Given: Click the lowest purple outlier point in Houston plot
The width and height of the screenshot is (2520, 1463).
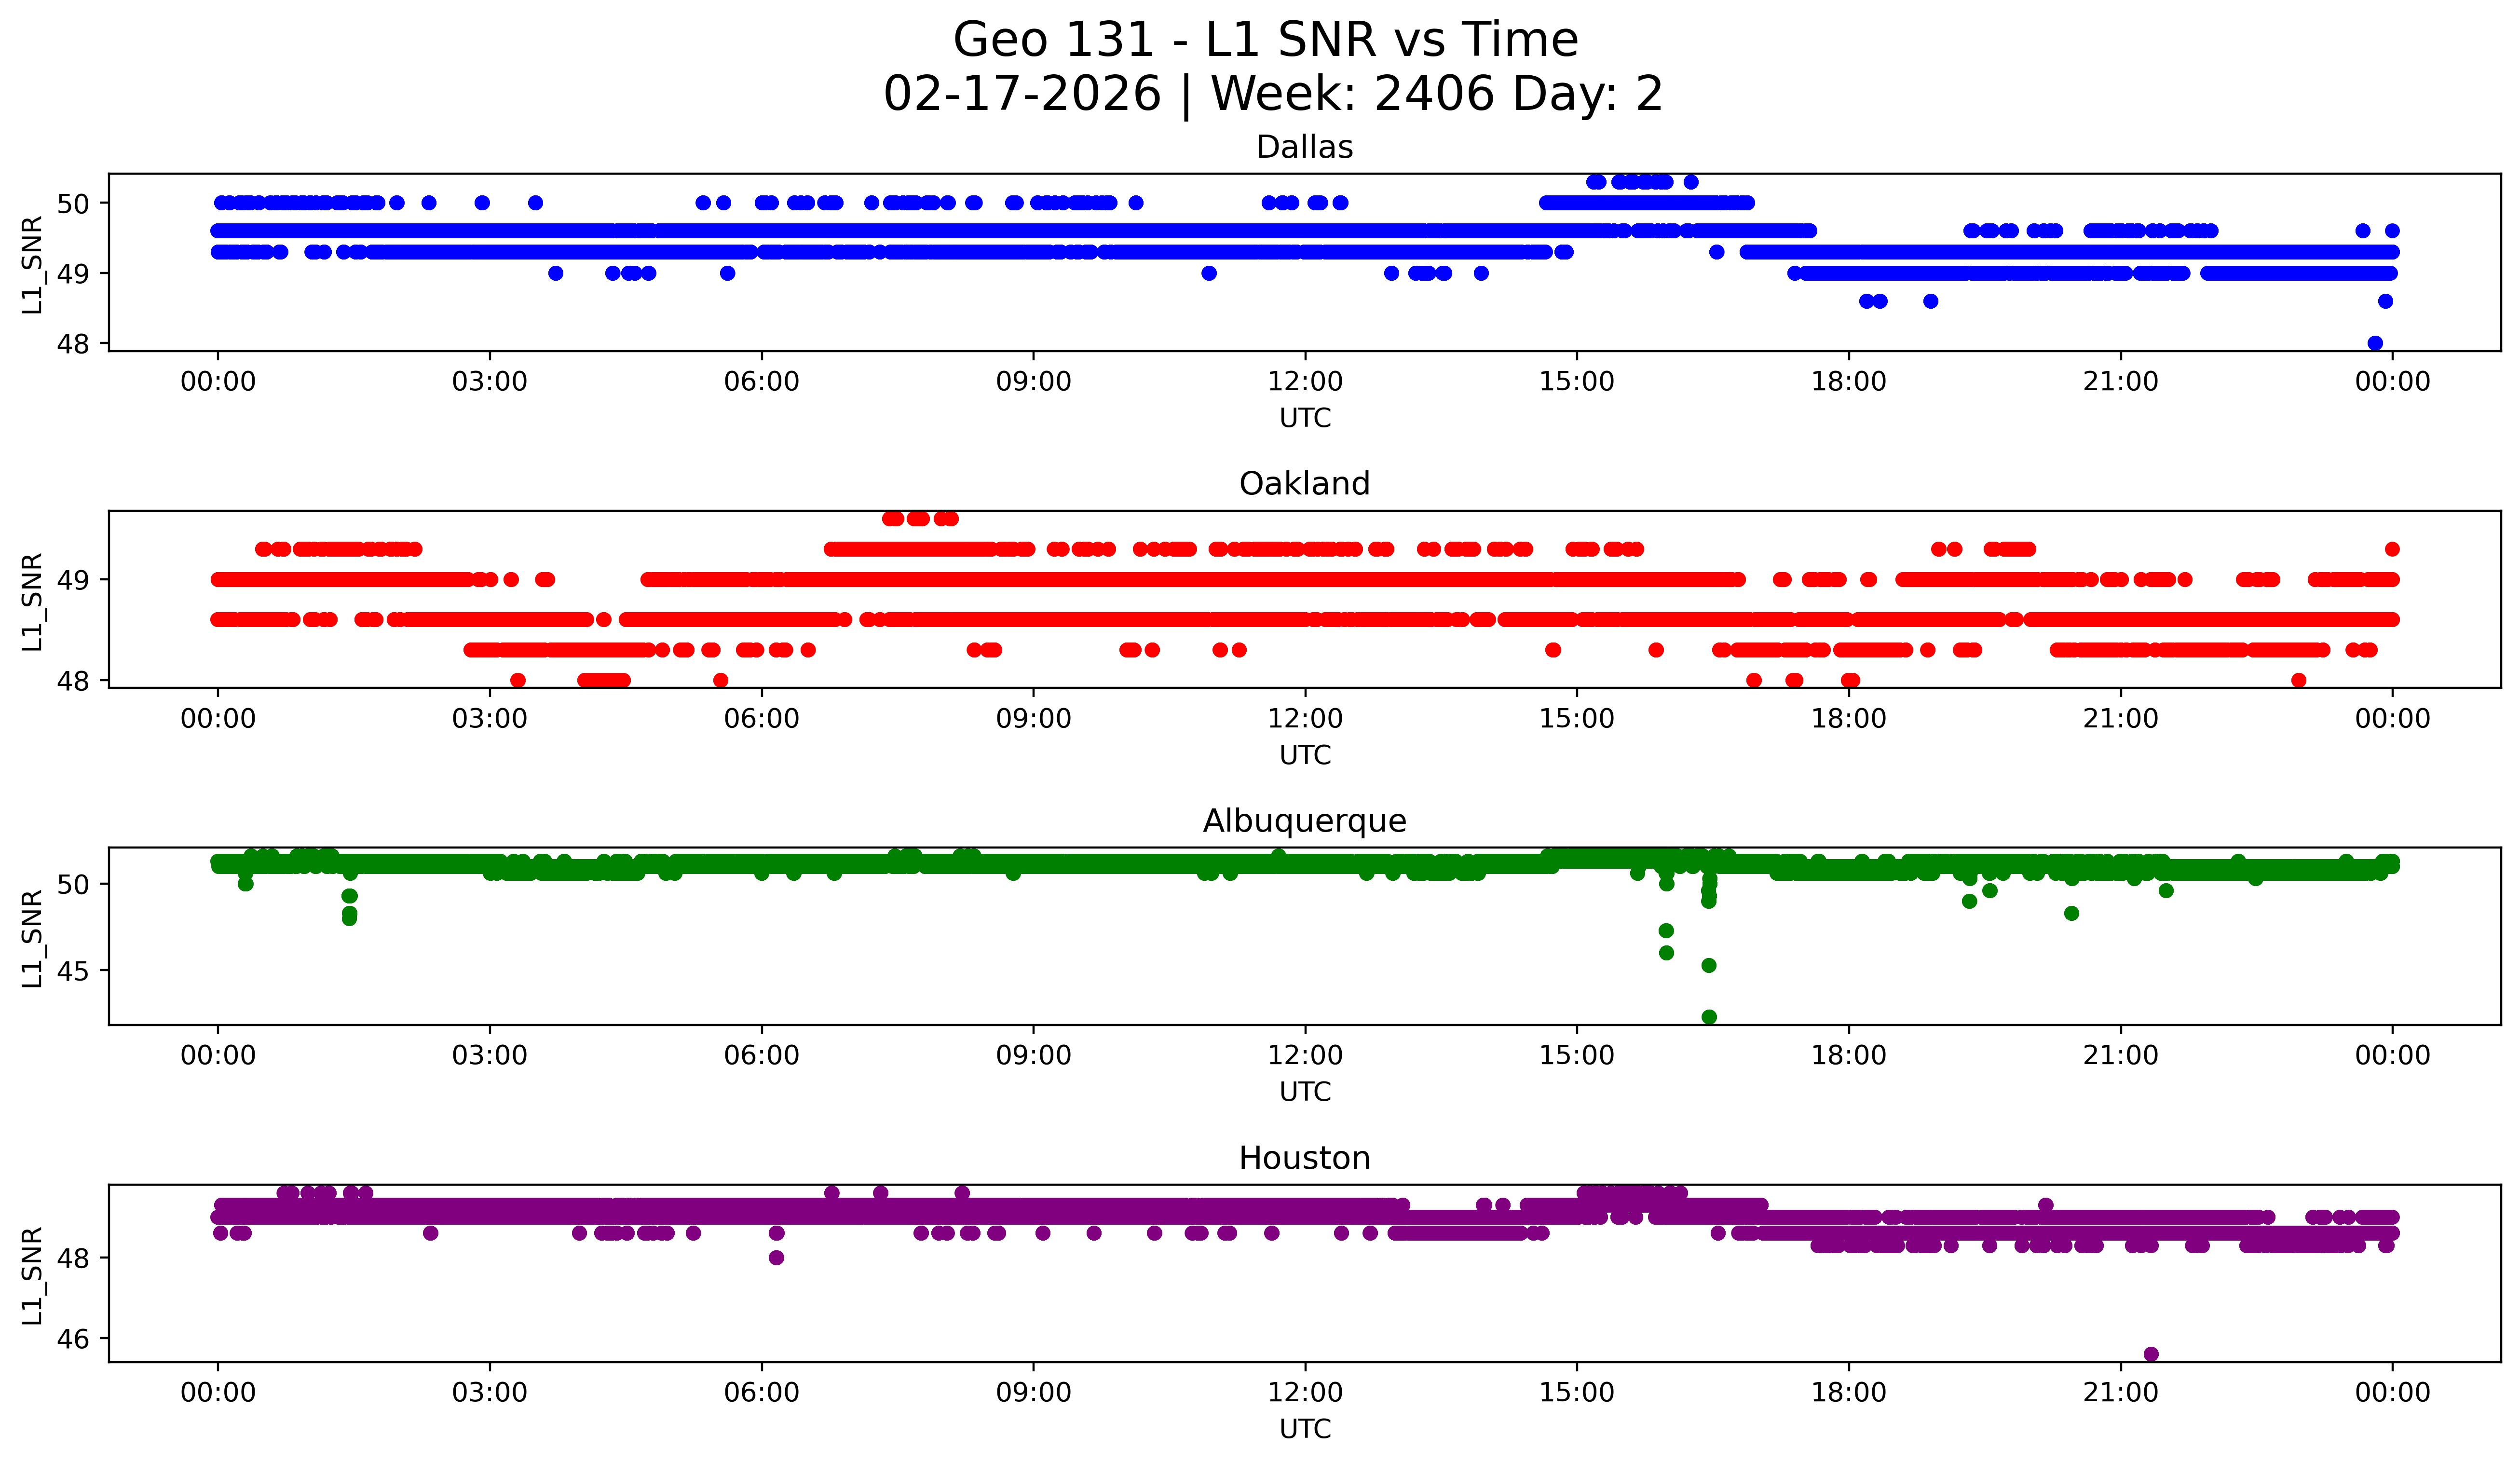Looking at the screenshot, I should 2151,1354.
